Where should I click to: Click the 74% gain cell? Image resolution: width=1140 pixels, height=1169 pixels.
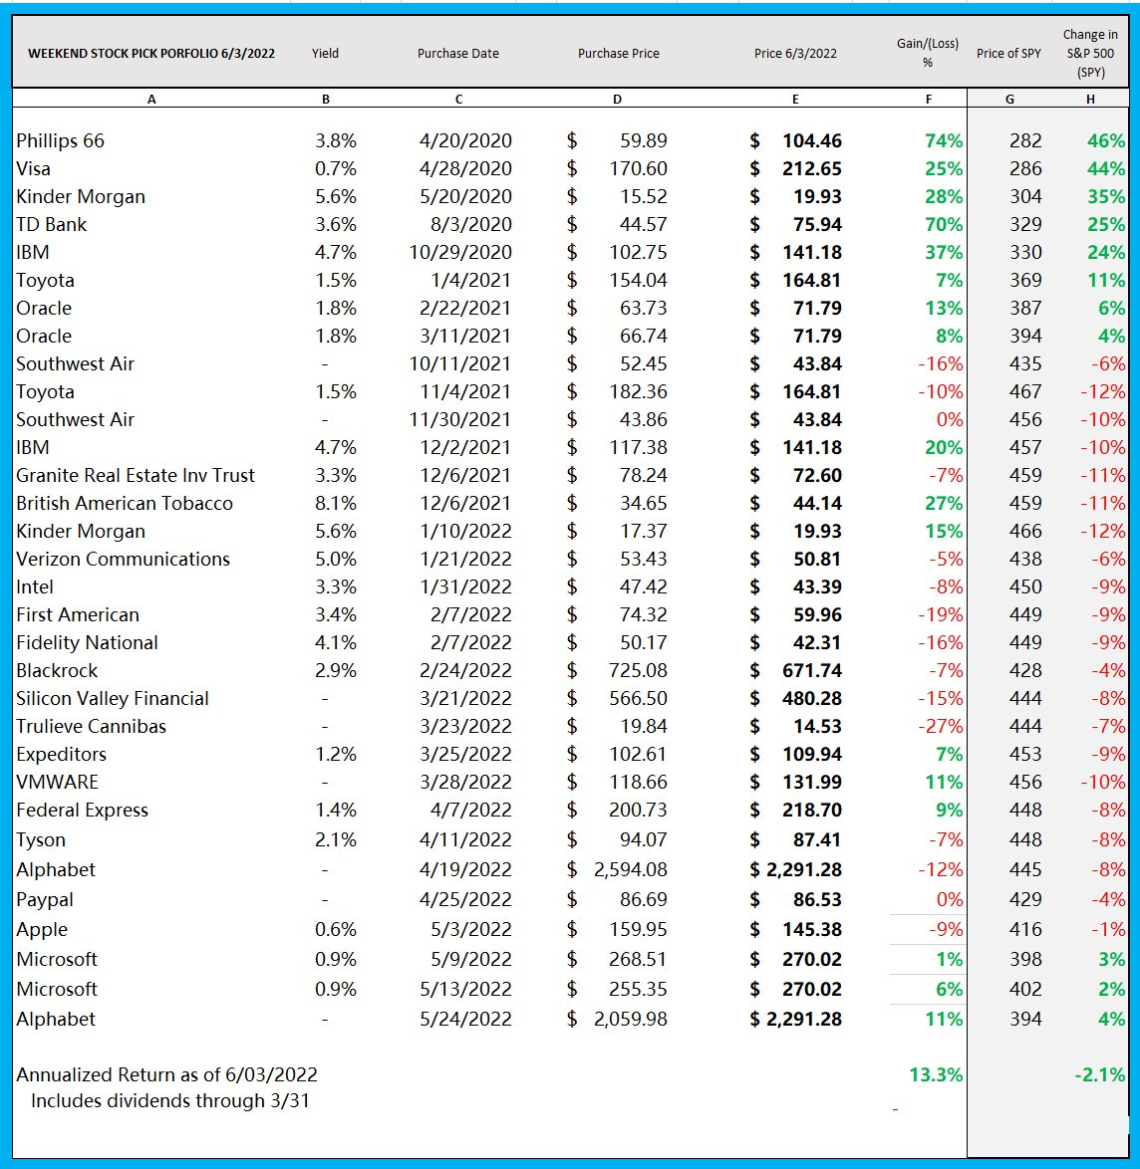coord(944,141)
